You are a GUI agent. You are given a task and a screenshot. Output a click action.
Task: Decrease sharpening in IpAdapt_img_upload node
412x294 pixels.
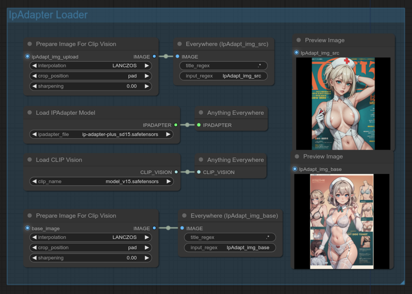tap(35, 86)
